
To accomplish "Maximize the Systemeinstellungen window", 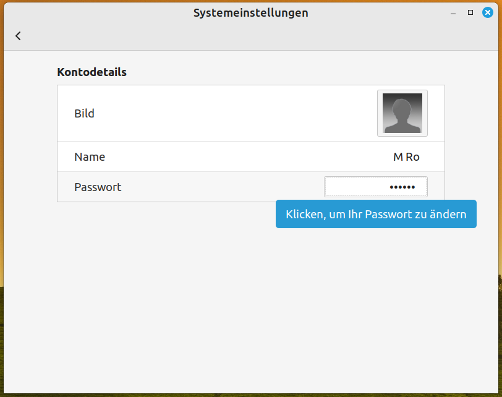I will pos(470,12).
